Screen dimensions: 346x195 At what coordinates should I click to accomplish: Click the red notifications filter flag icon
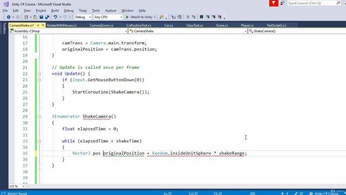[274, 3]
